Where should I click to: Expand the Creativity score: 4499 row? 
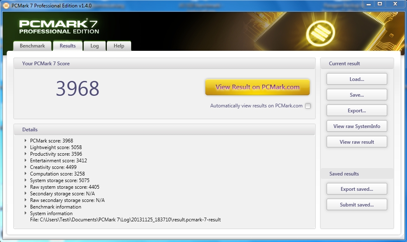point(26,167)
